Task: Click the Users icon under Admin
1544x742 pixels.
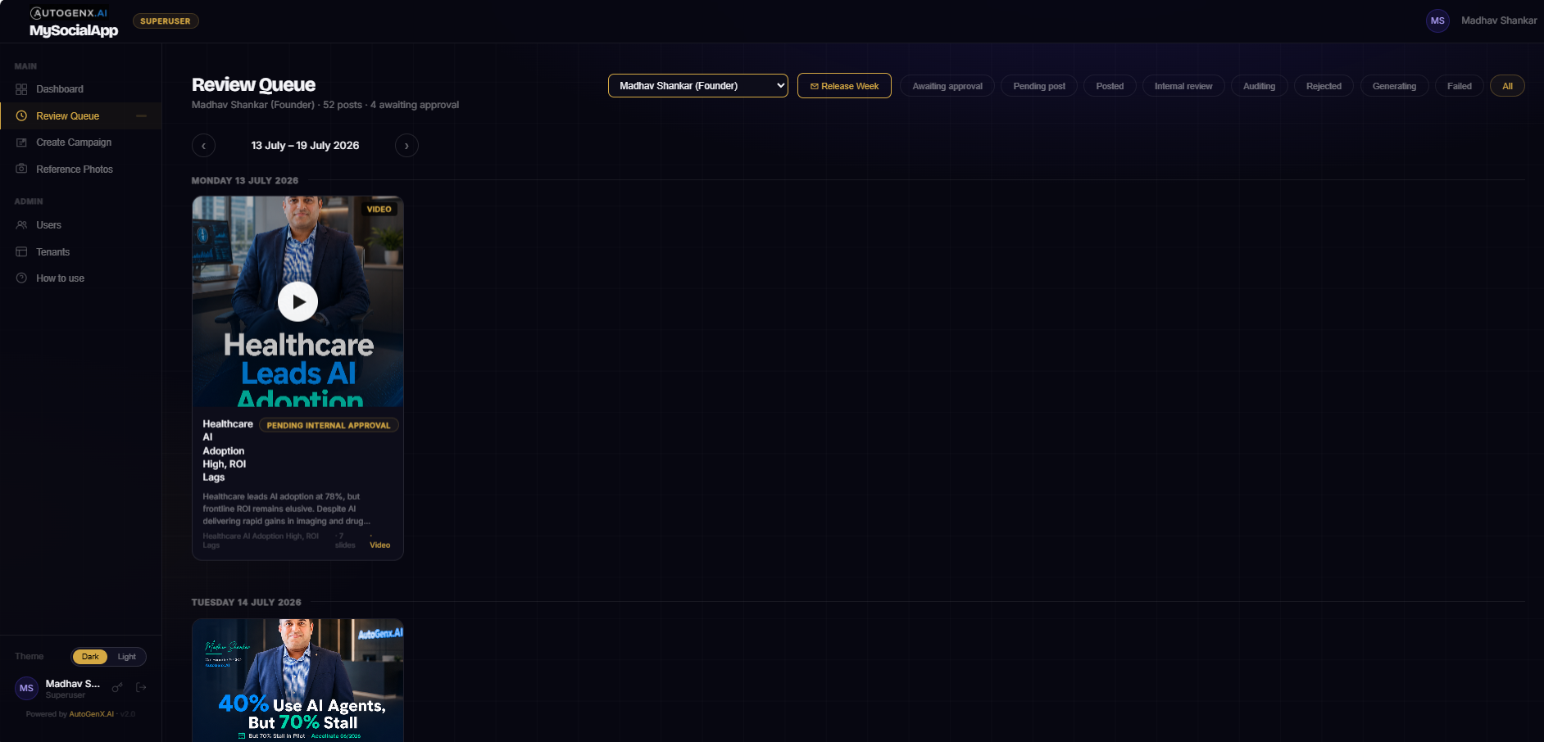Action: (21, 225)
